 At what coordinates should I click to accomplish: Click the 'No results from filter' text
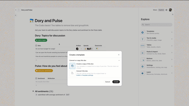(42, 82)
